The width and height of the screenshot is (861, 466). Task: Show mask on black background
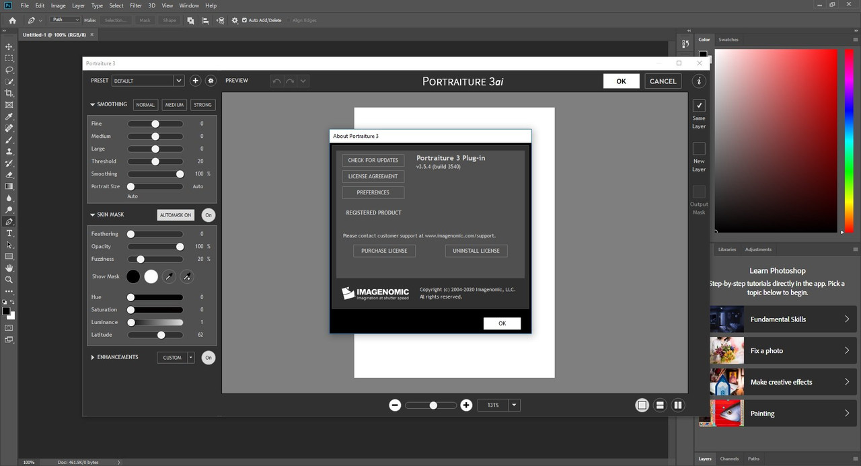133,276
